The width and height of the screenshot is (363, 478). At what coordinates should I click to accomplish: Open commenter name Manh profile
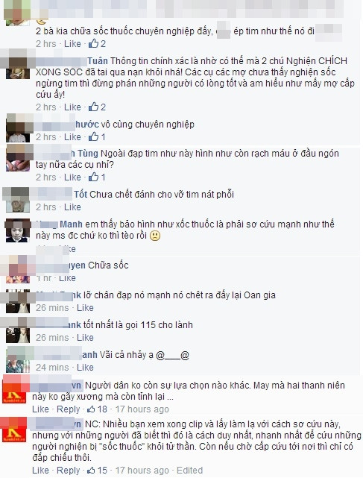[71, 224]
